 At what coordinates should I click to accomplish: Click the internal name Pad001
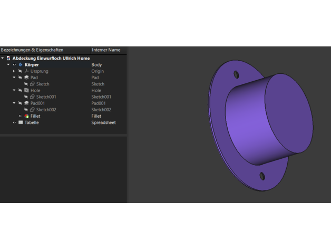pos(99,103)
